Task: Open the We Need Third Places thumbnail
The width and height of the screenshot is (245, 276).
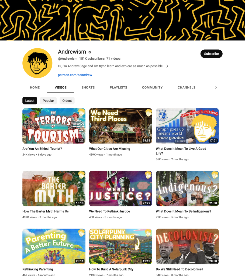Action: coord(120,126)
